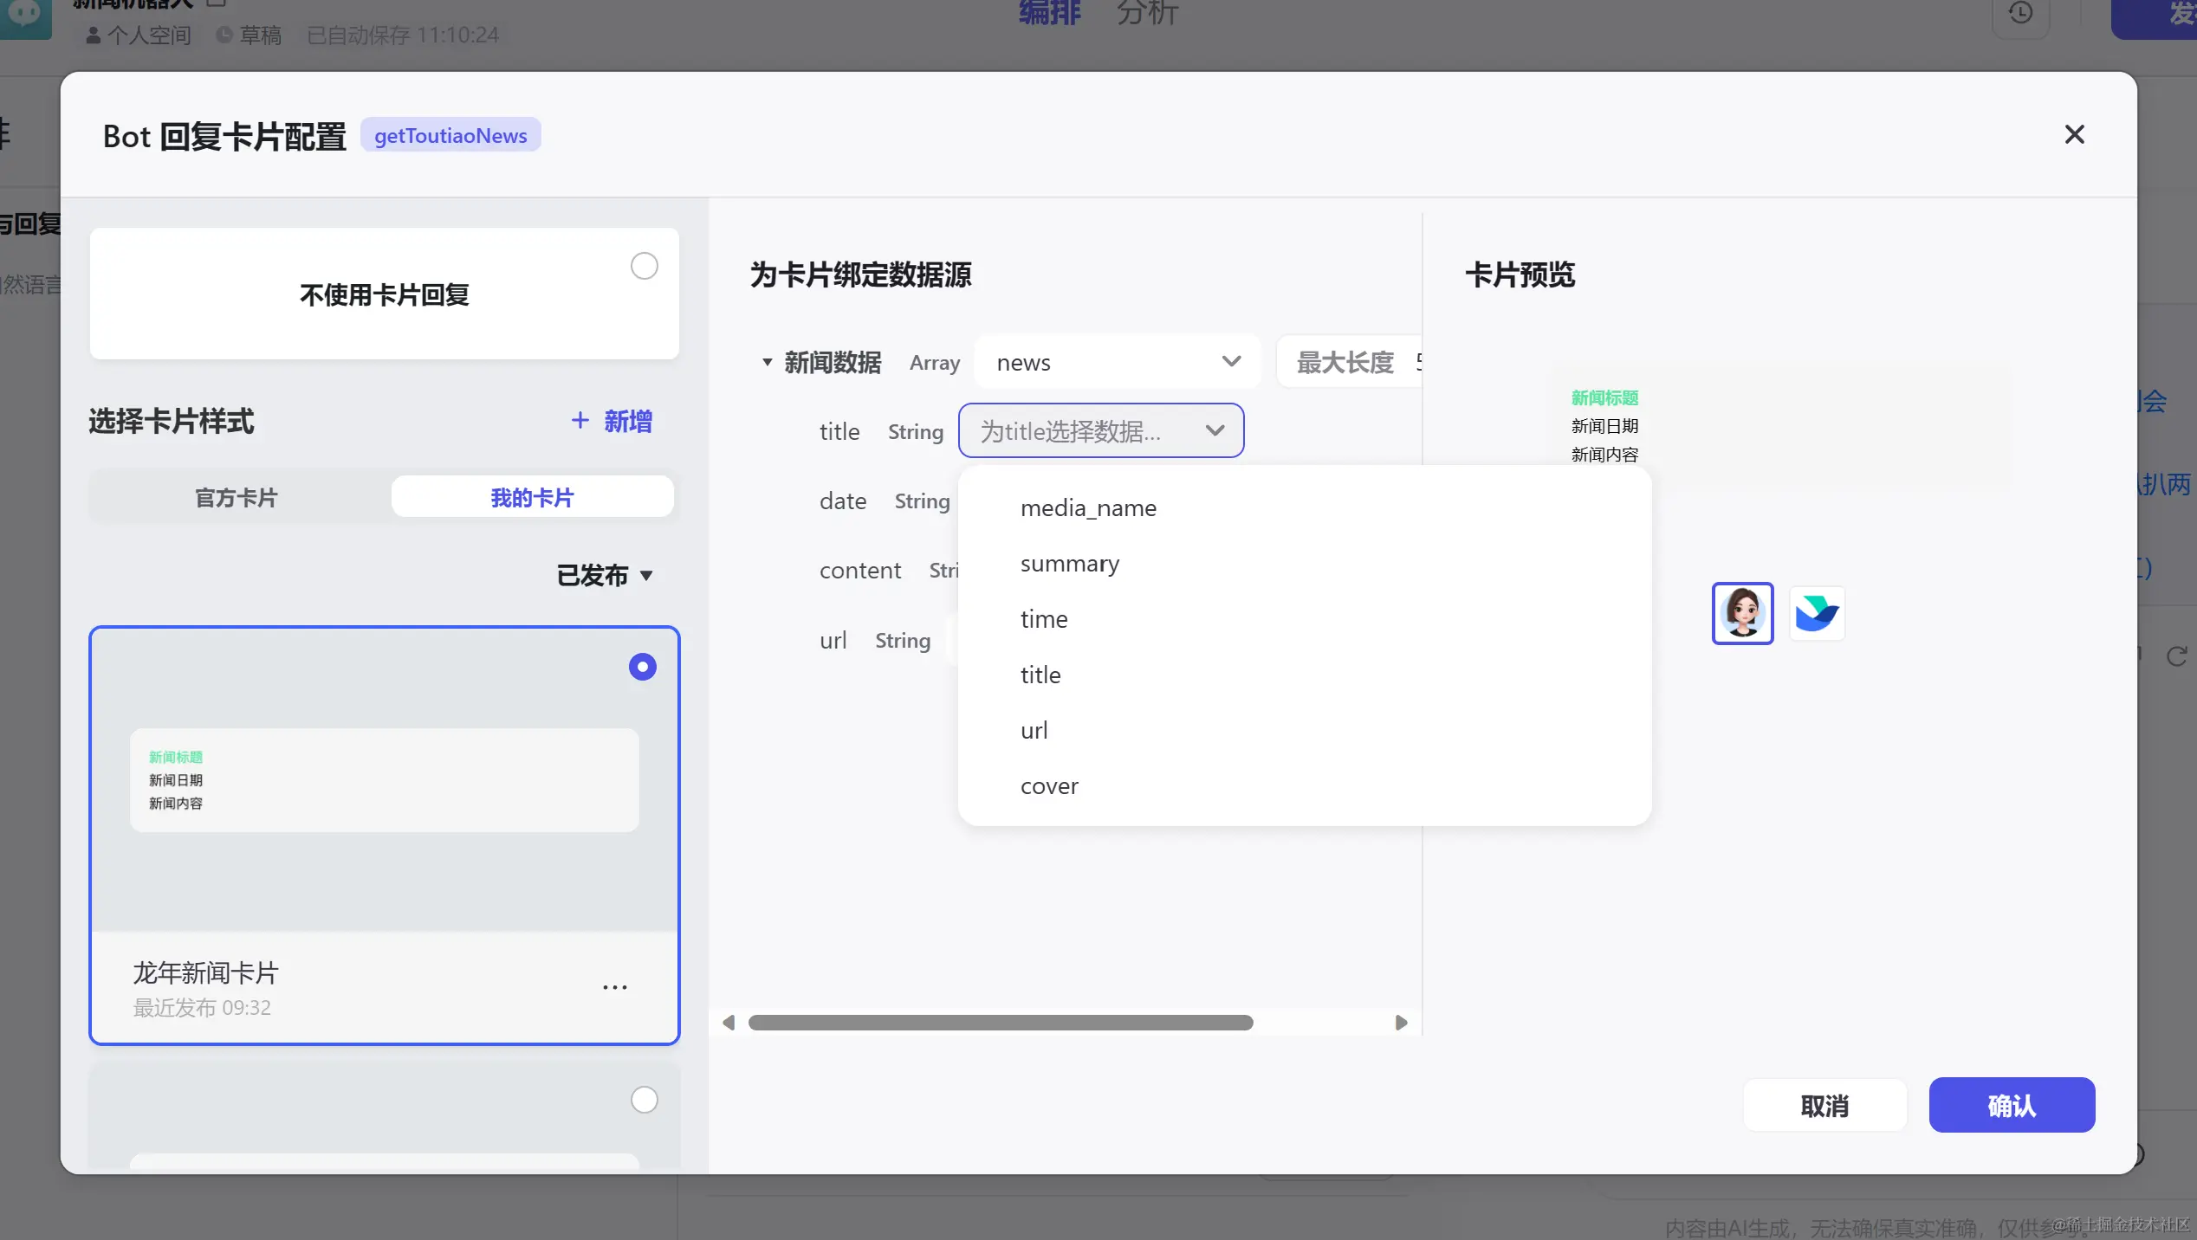
Task: Click the horizontal scrollbar thumb
Action: pyautogui.click(x=1001, y=1023)
